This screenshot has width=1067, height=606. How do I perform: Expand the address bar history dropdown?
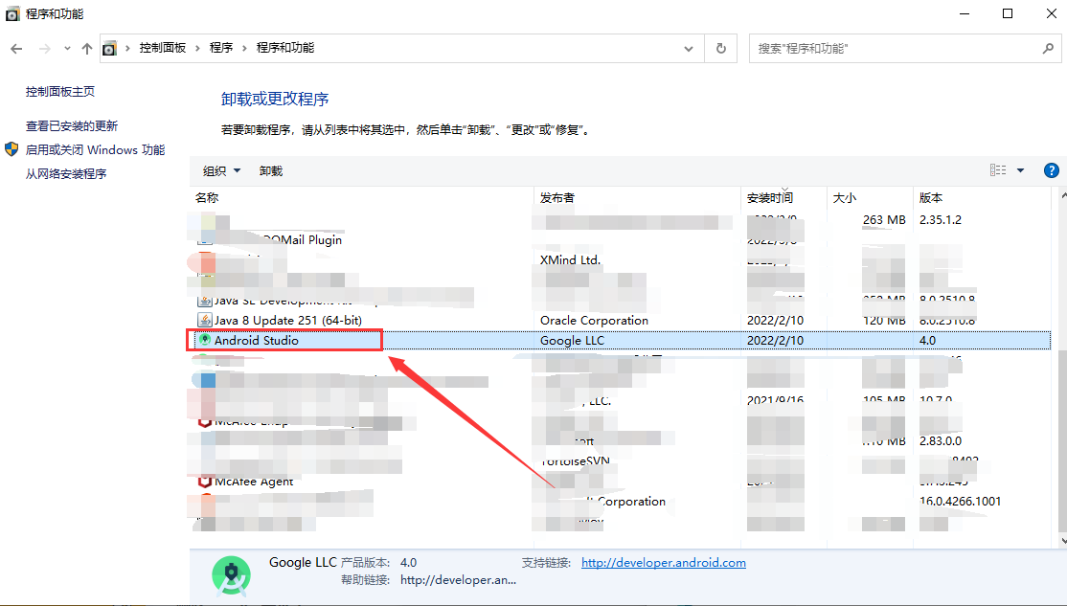coord(689,48)
